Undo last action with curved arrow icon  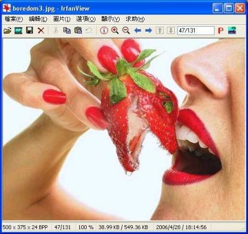(89, 30)
